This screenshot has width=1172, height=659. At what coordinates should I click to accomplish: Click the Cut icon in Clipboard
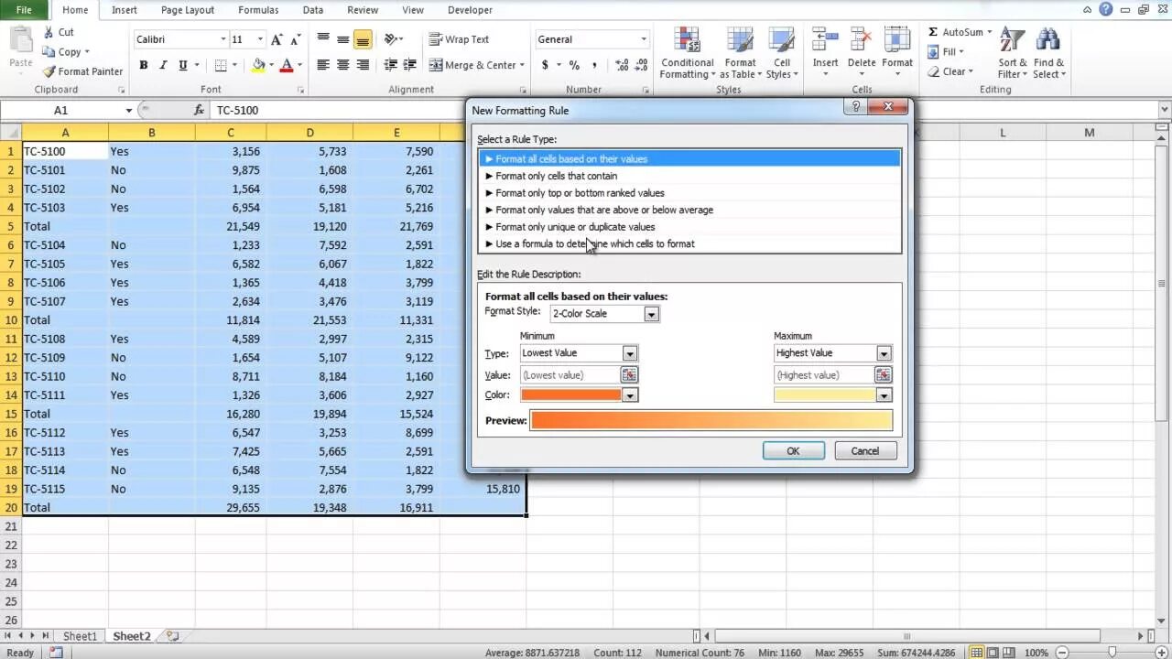click(x=49, y=32)
